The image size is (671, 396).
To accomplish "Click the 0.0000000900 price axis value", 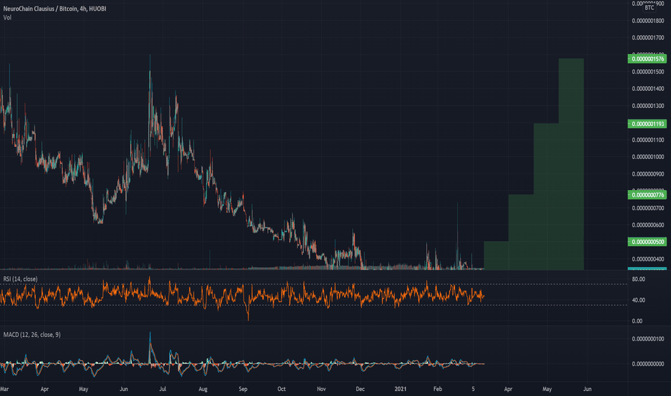I will (648, 174).
